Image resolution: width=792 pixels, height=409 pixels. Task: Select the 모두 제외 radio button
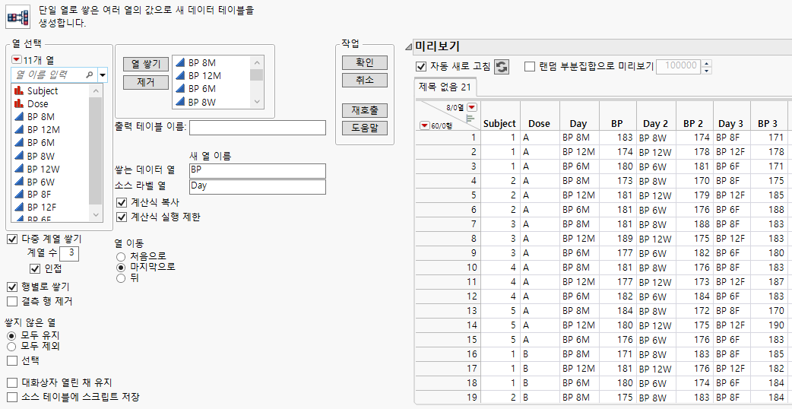pos(11,346)
